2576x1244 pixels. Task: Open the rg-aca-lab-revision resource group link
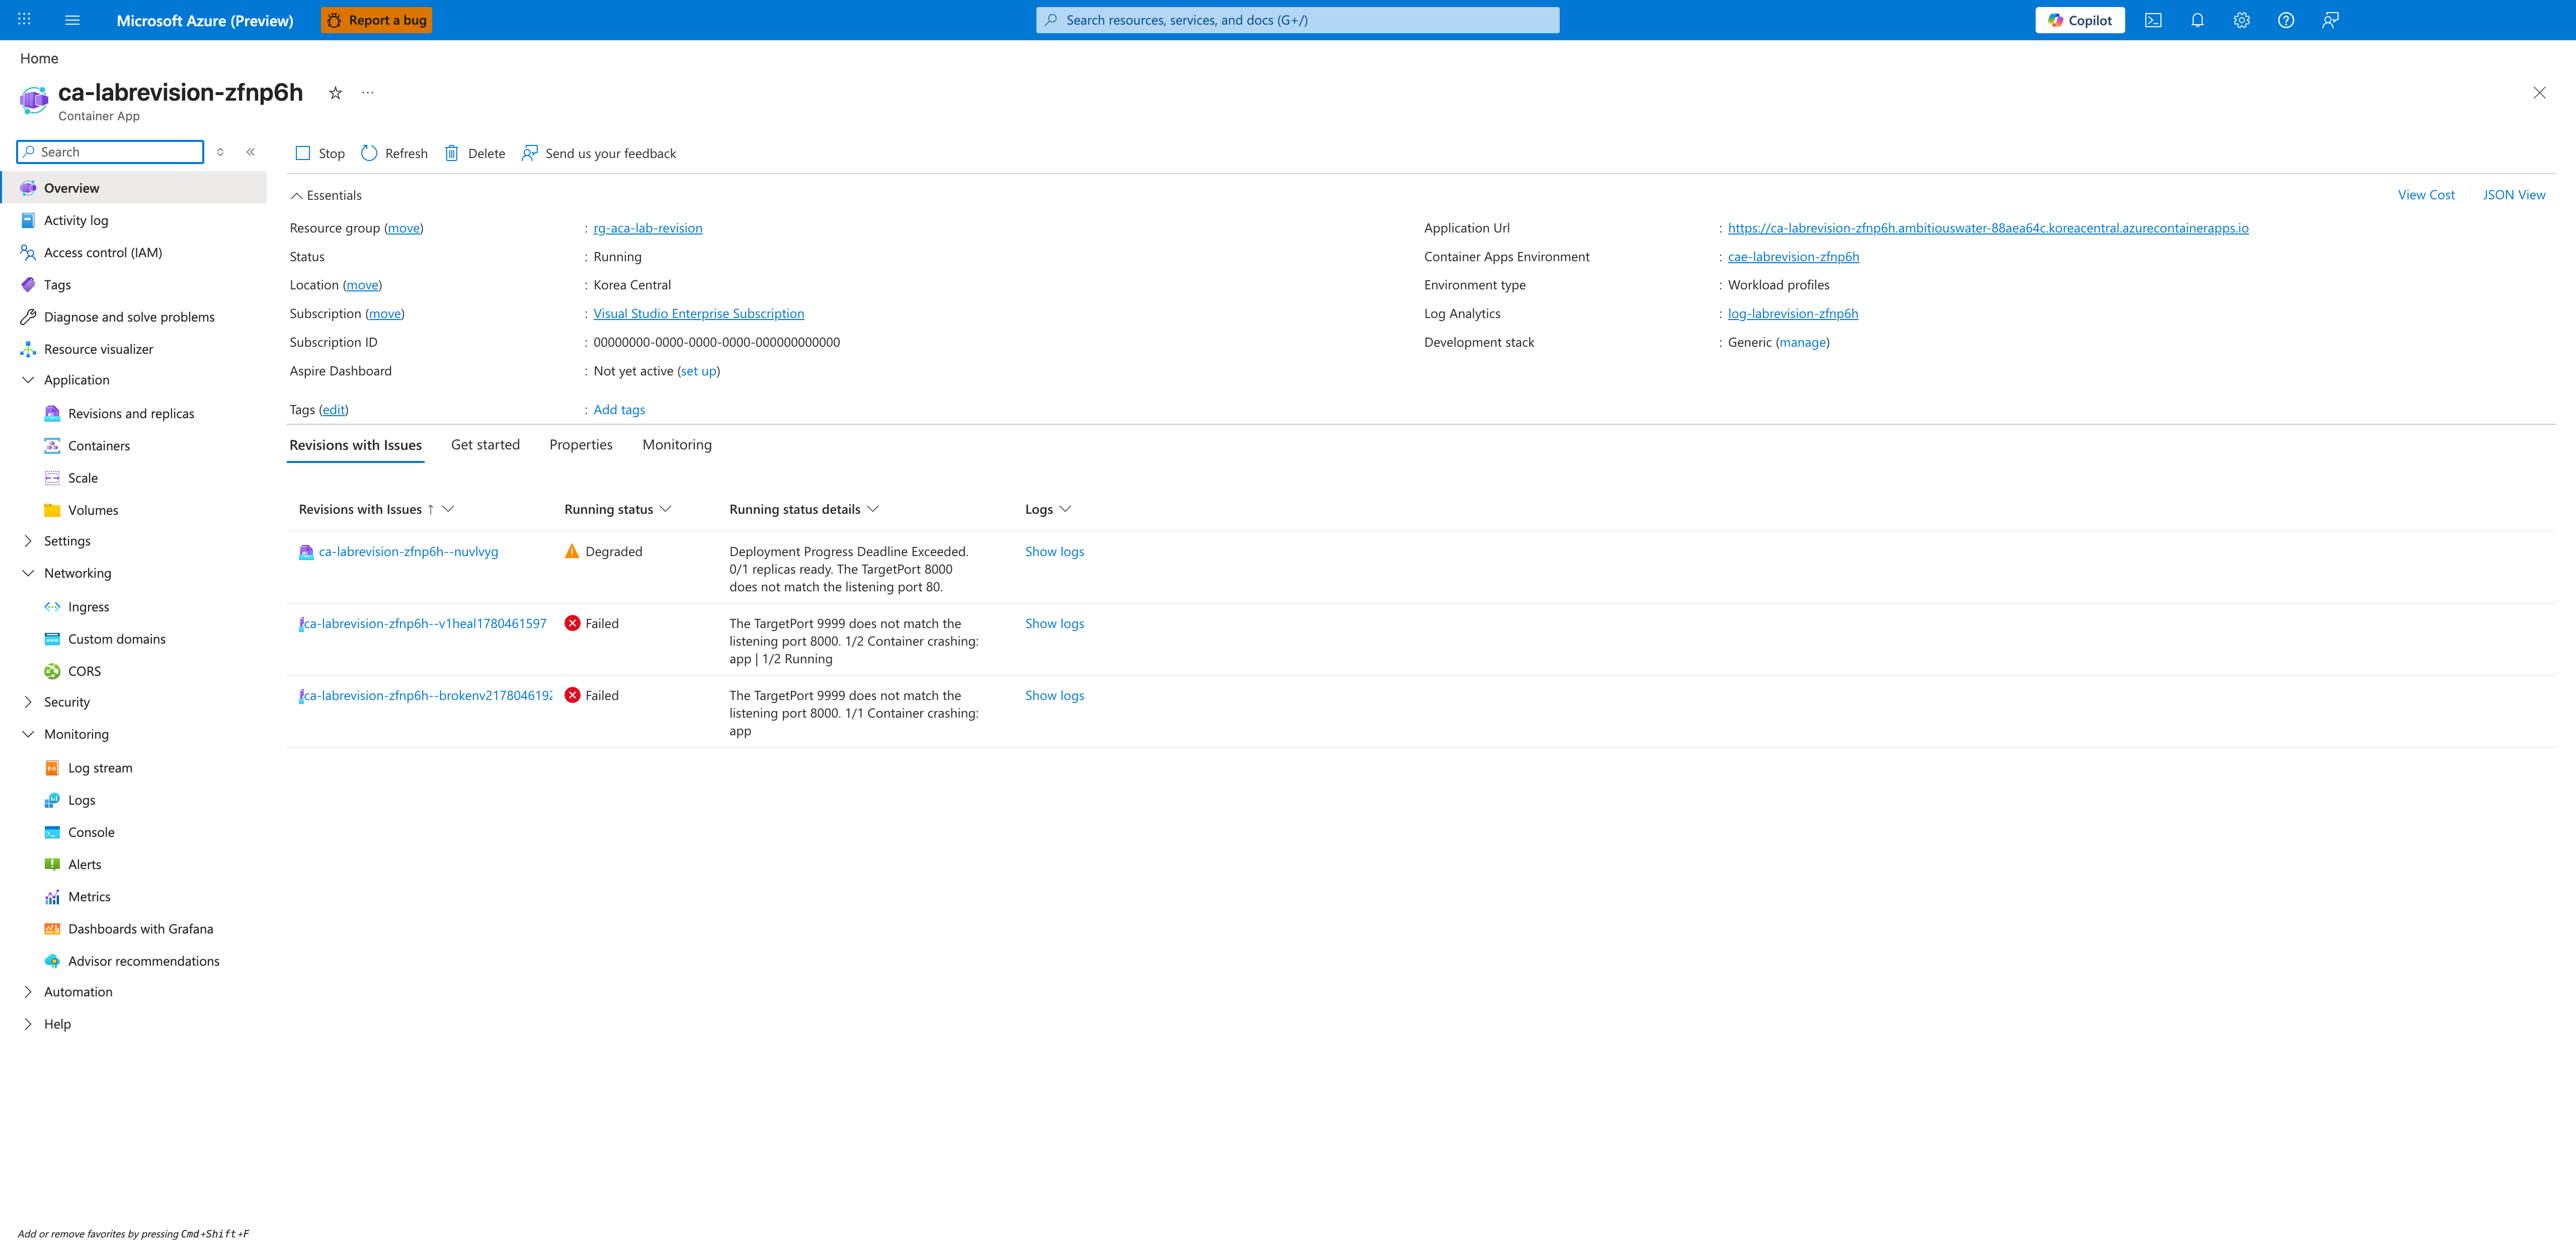pos(648,228)
